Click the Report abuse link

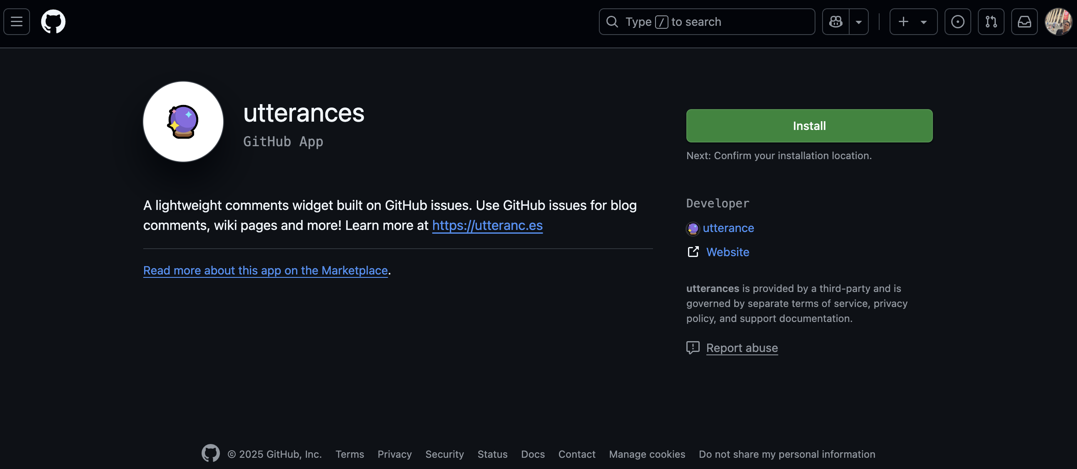point(742,348)
